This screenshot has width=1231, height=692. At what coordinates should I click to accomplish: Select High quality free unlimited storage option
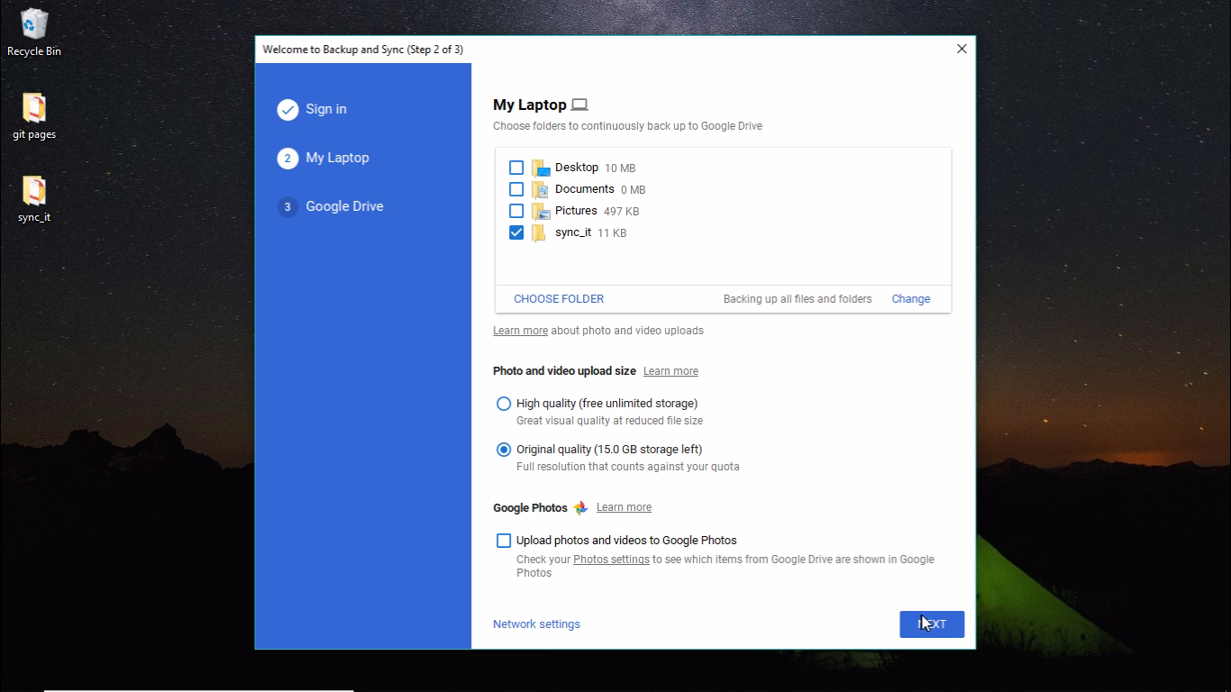coord(504,404)
